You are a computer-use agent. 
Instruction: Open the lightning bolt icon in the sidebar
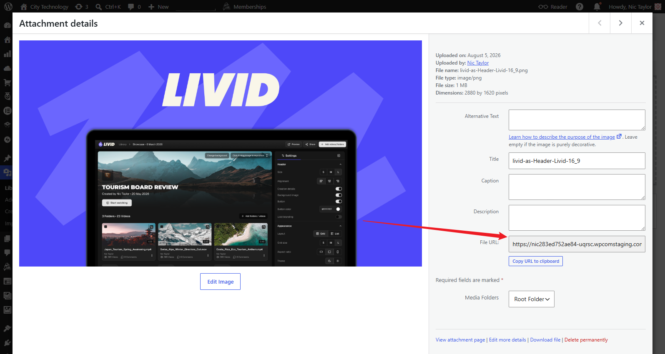click(x=7, y=140)
